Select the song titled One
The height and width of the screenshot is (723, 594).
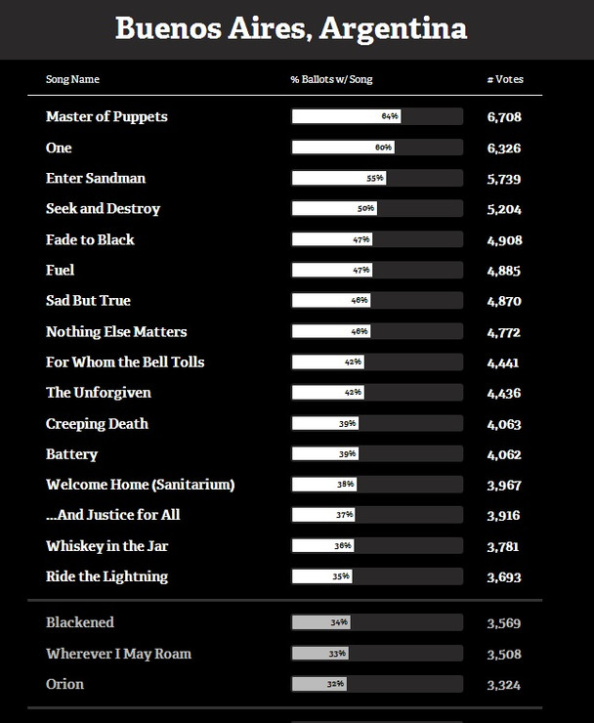click(59, 148)
